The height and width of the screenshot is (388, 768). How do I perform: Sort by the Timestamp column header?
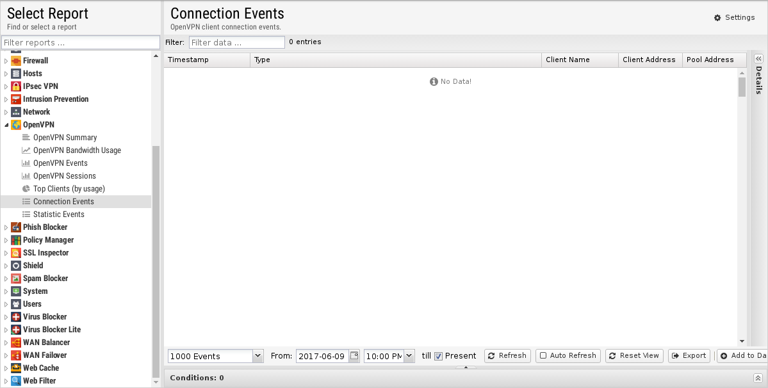point(207,60)
